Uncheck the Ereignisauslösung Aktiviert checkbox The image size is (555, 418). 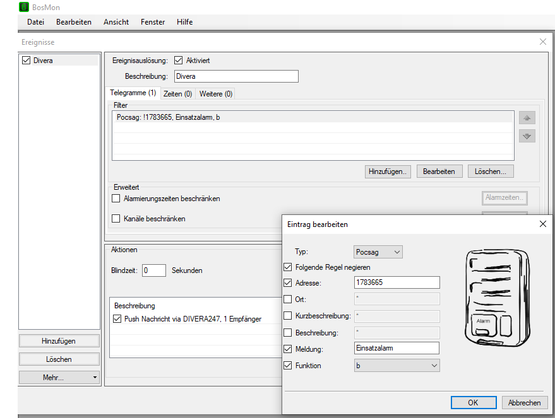click(178, 61)
